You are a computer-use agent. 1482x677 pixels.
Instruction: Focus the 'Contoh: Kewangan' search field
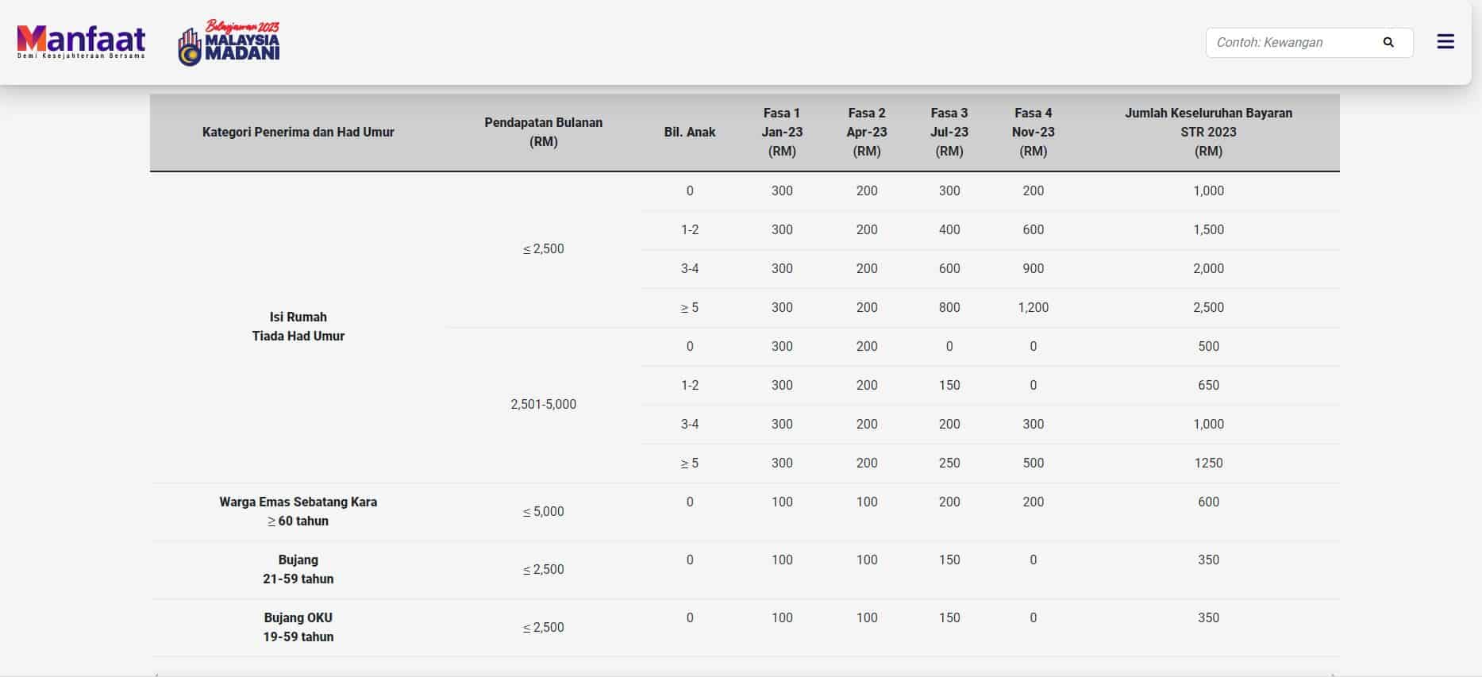(x=1309, y=42)
